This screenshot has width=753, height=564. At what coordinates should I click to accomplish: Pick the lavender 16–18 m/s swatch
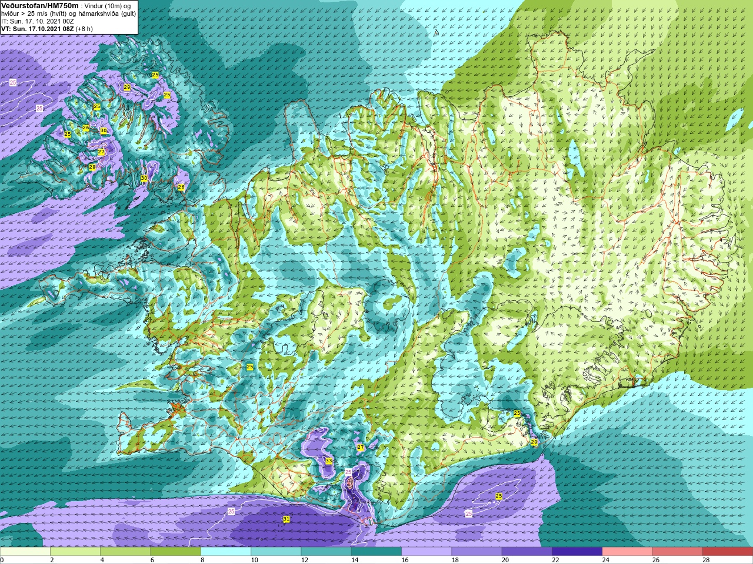(x=427, y=552)
